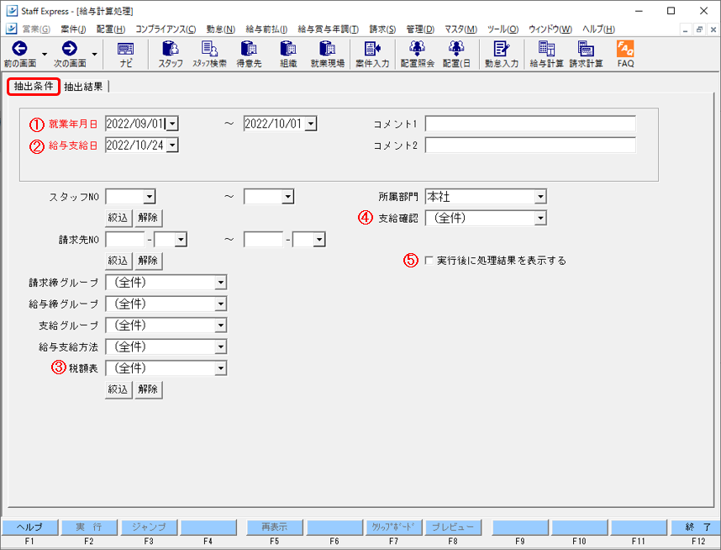Click the ジャンプ F3 function button
721x550 pixels.
coord(149,527)
